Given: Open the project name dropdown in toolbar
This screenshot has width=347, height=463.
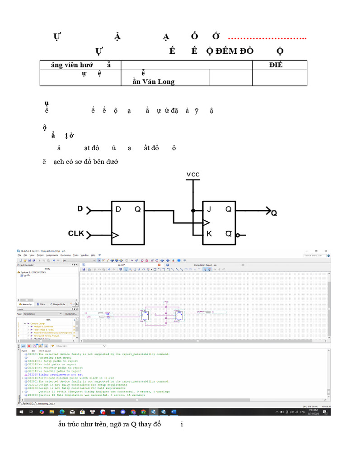Looking at the screenshot, I should click(x=94, y=260).
